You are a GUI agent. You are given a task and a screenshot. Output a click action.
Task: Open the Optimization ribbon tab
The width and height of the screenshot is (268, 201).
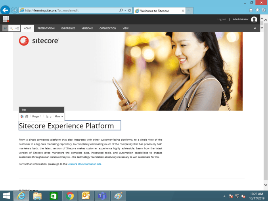[x=107, y=29]
